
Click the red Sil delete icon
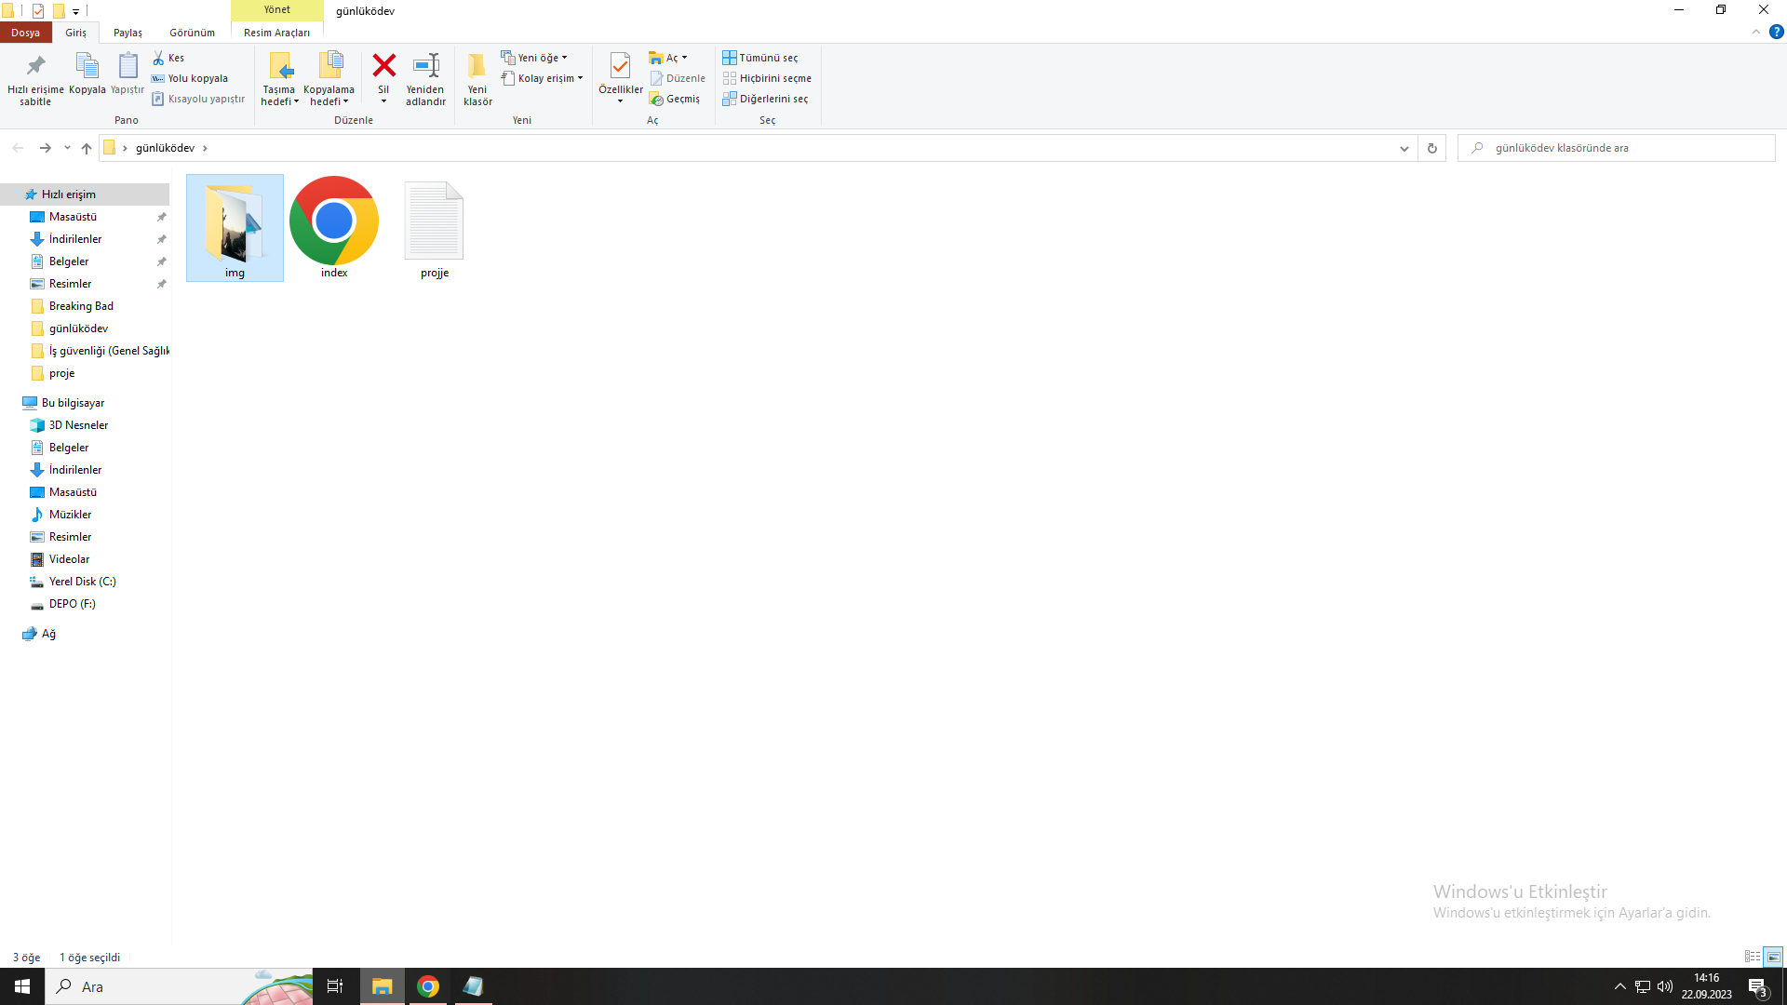point(383,66)
